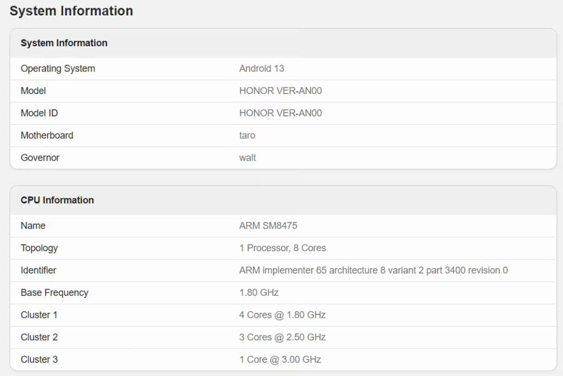Click the ARM implementer identifier text

(373, 270)
